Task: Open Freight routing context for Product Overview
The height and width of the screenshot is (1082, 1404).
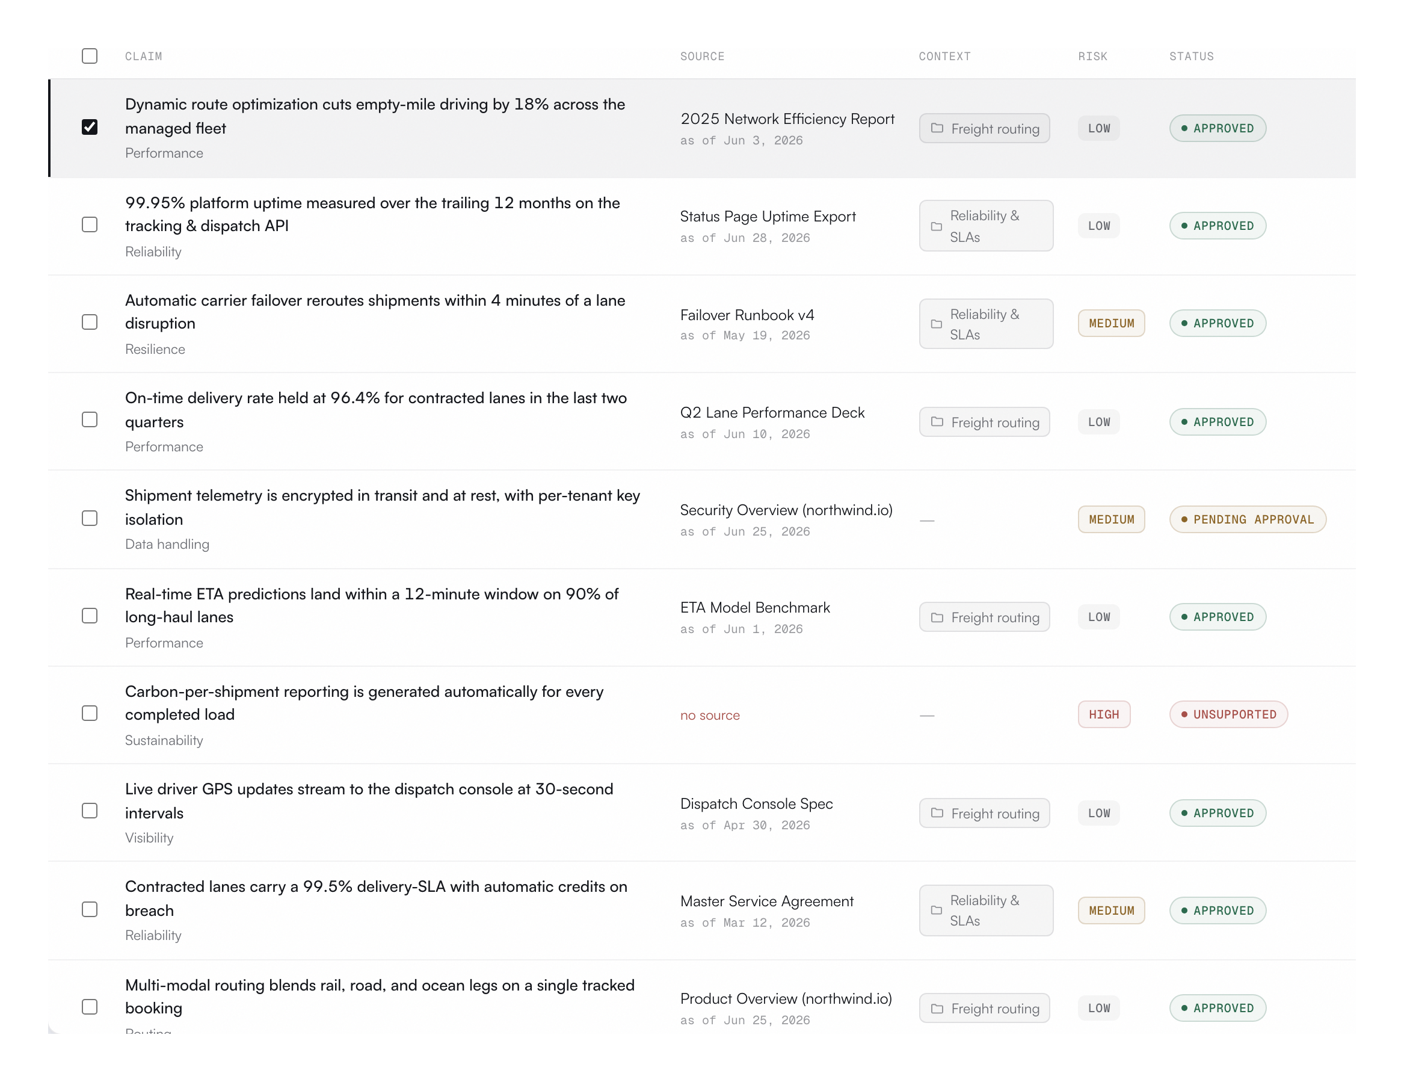Action: [985, 1009]
